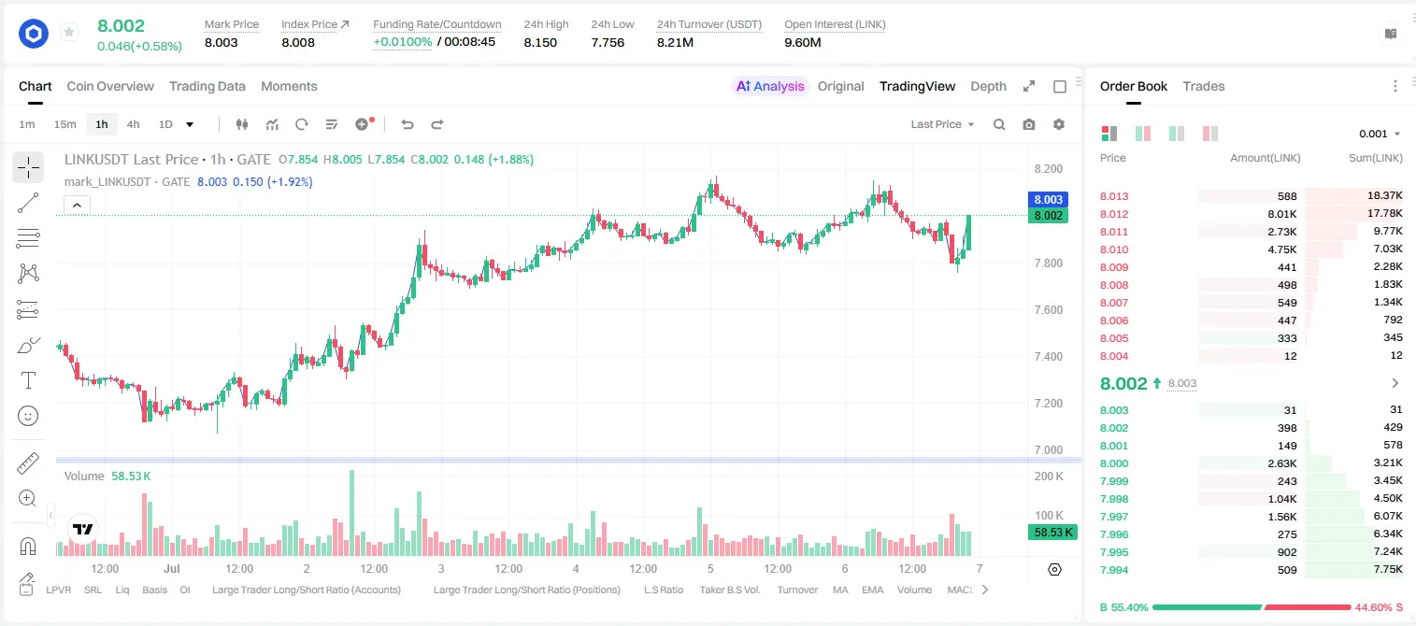Open the Last Price type dropdown
Screen dimensions: 1416x626
click(x=943, y=124)
